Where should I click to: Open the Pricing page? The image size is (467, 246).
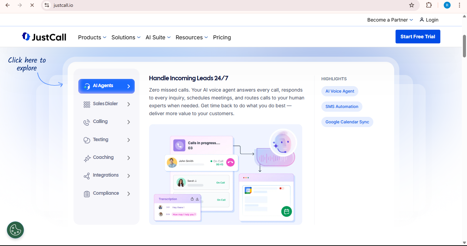coord(222,37)
